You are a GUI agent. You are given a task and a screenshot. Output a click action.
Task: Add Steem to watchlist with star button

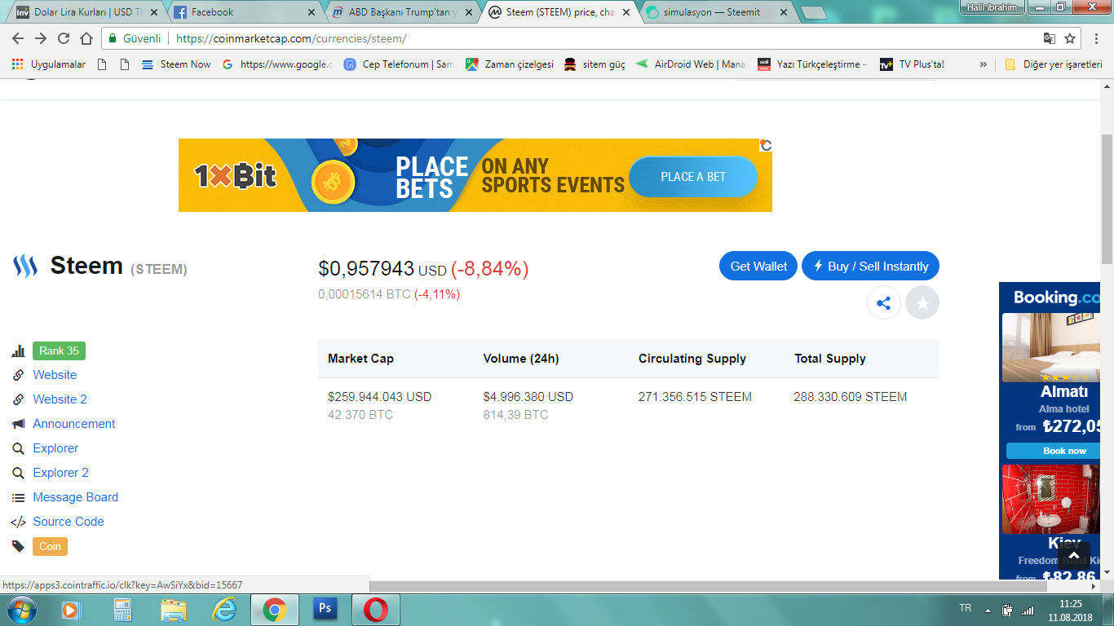click(x=922, y=303)
